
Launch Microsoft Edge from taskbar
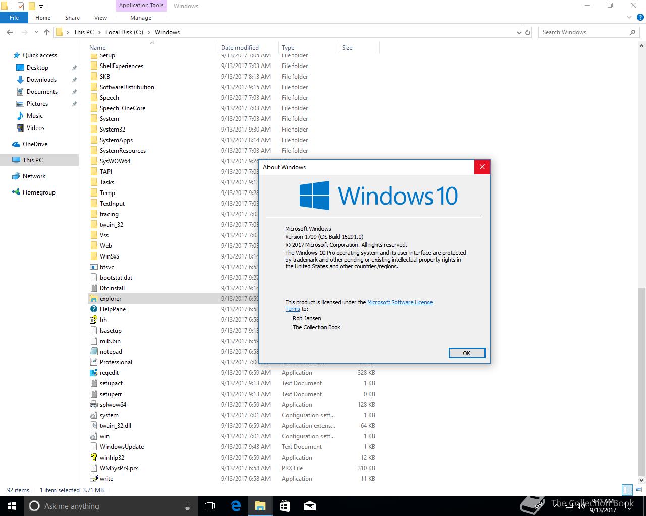[236, 506]
